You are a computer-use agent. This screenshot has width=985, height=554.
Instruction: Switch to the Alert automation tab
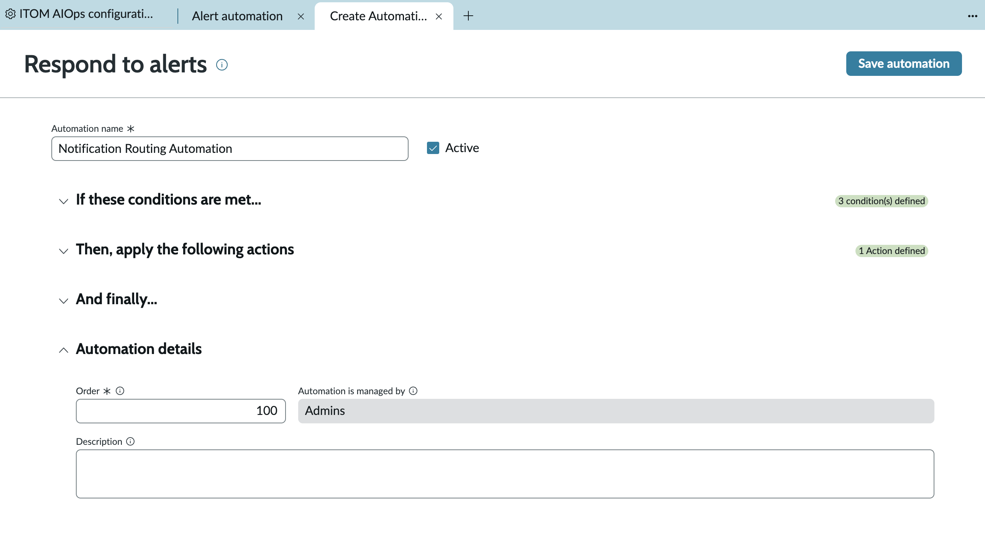point(237,16)
